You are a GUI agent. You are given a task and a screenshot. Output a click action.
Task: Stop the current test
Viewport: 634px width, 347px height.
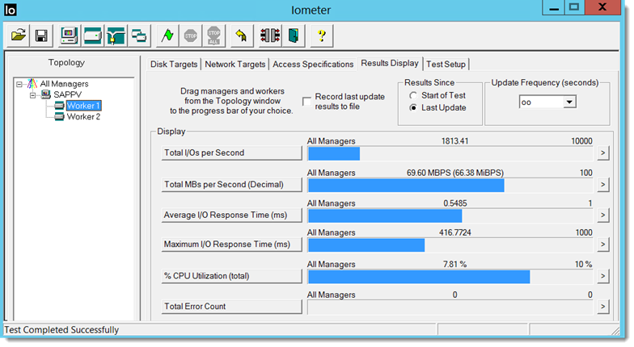coord(191,36)
